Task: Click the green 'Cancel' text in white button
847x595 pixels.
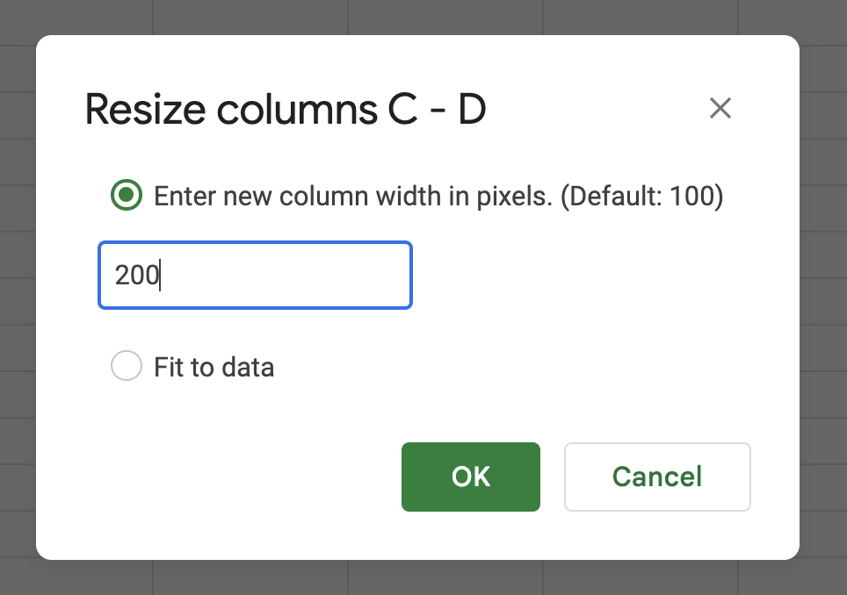Action: (657, 477)
